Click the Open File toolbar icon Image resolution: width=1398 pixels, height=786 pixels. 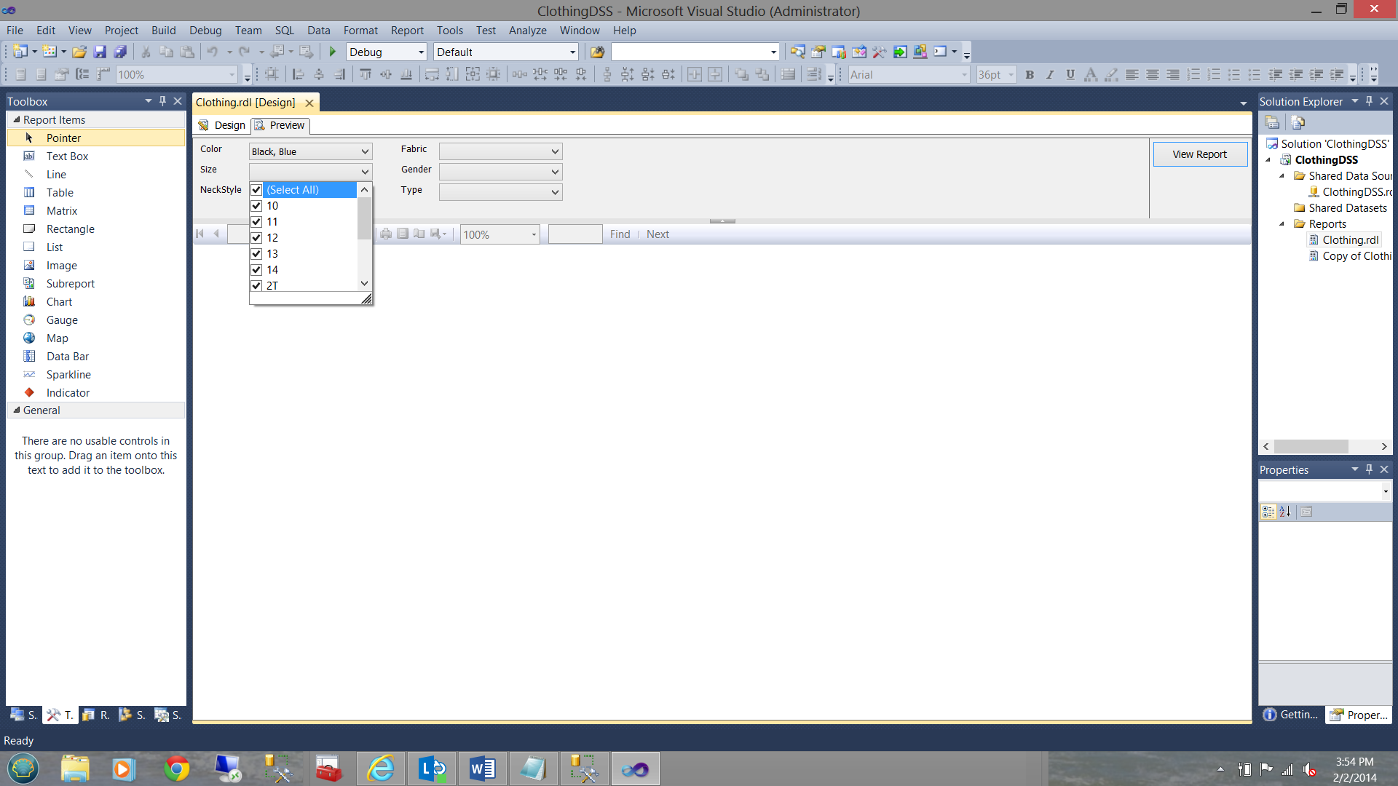(x=79, y=52)
